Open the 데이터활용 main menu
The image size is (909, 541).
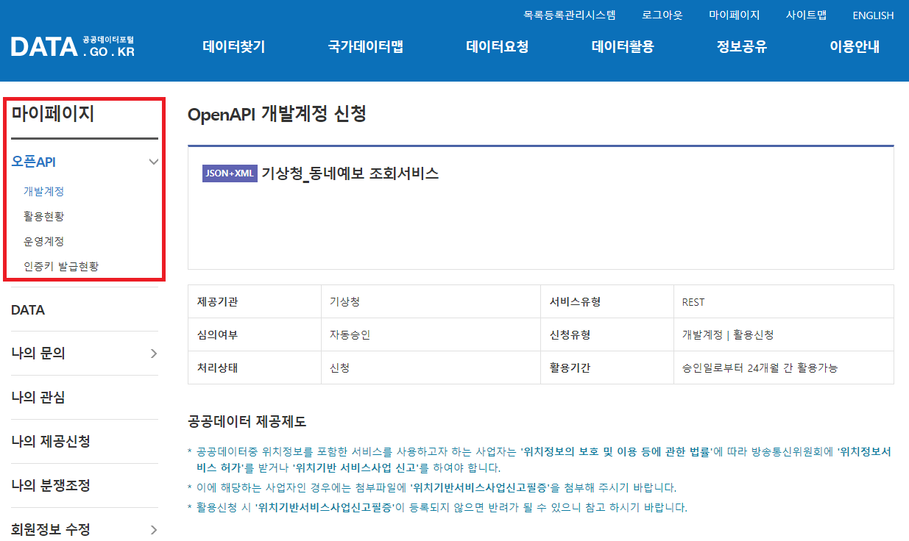(x=623, y=47)
